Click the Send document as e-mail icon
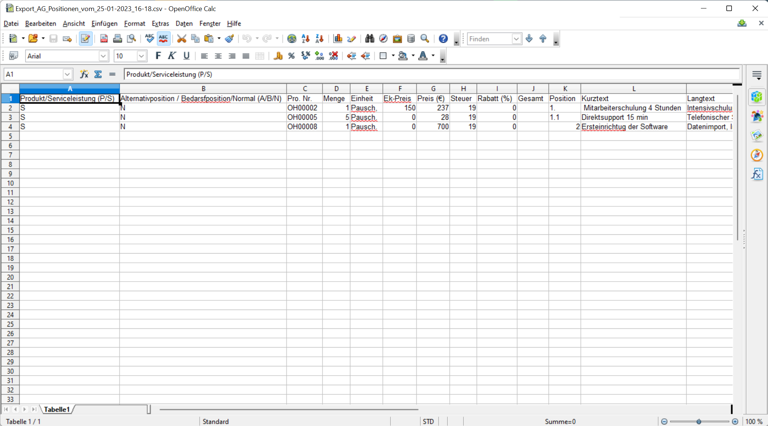This screenshot has height=426, width=768. tap(67, 39)
